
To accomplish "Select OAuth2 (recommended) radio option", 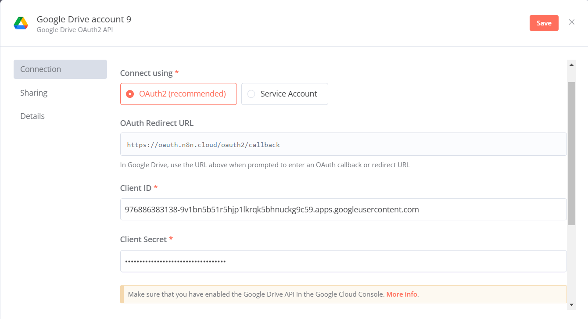I will tap(179, 94).
